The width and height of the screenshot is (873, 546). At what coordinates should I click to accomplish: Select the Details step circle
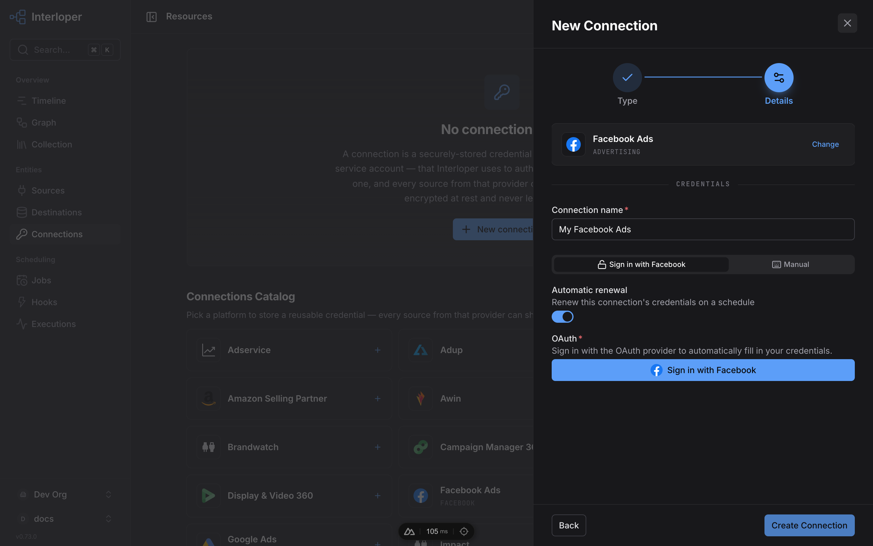click(779, 78)
